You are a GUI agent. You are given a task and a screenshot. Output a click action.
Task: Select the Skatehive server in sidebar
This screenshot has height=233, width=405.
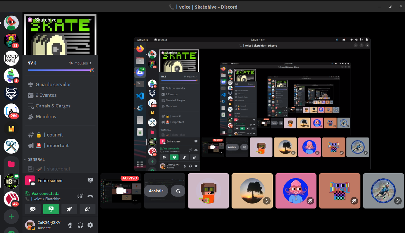(11, 181)
